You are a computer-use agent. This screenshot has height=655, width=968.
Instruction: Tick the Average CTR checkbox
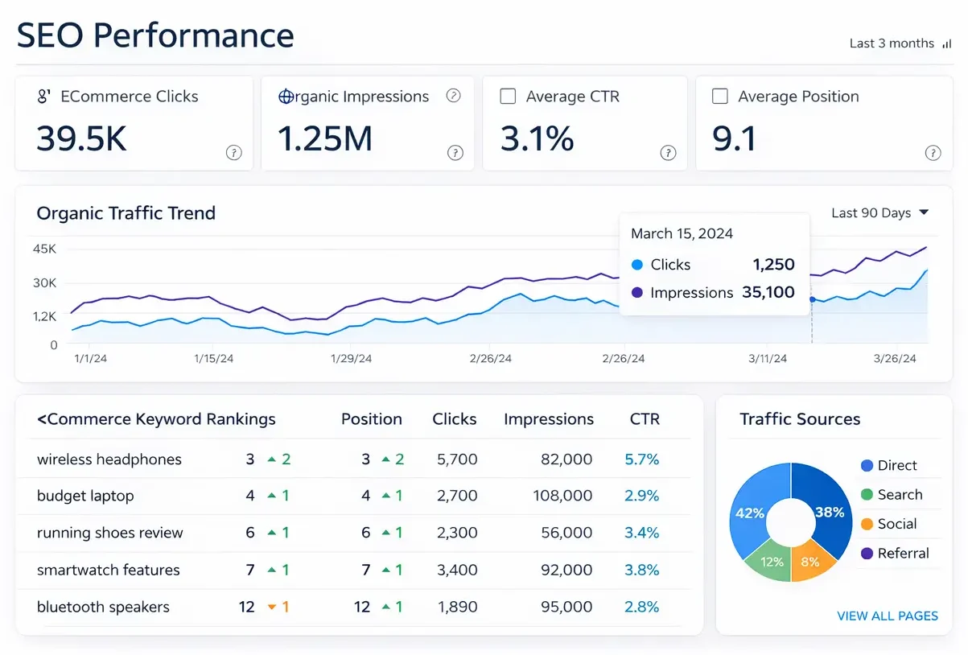[x=508, y=97]
